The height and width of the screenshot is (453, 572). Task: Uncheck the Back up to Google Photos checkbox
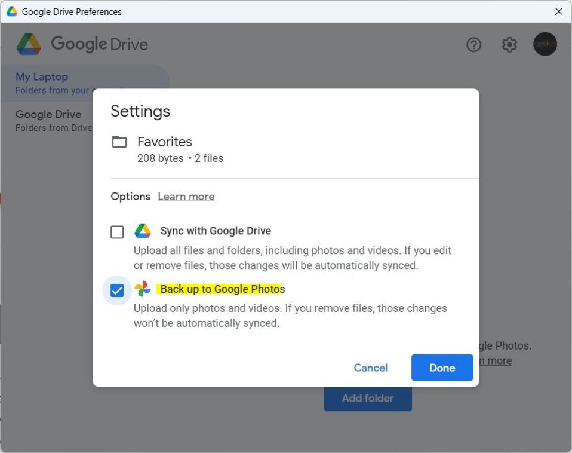pos(118,291)
